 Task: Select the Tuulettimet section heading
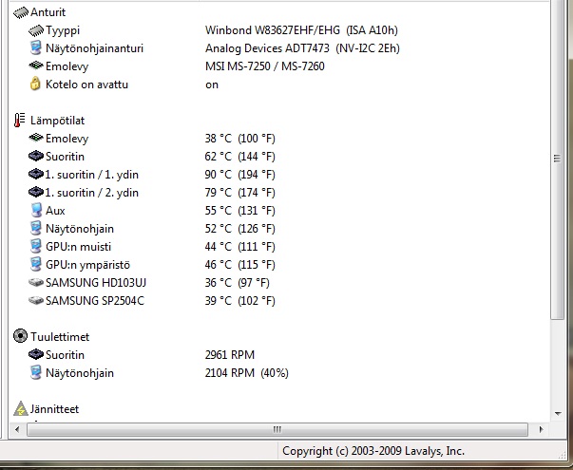60,337
